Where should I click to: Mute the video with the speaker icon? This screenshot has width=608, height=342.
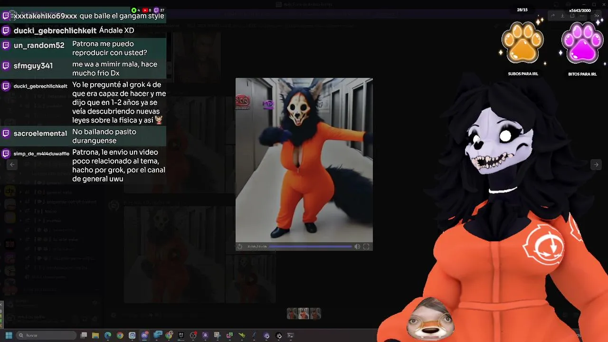(357, 247)
